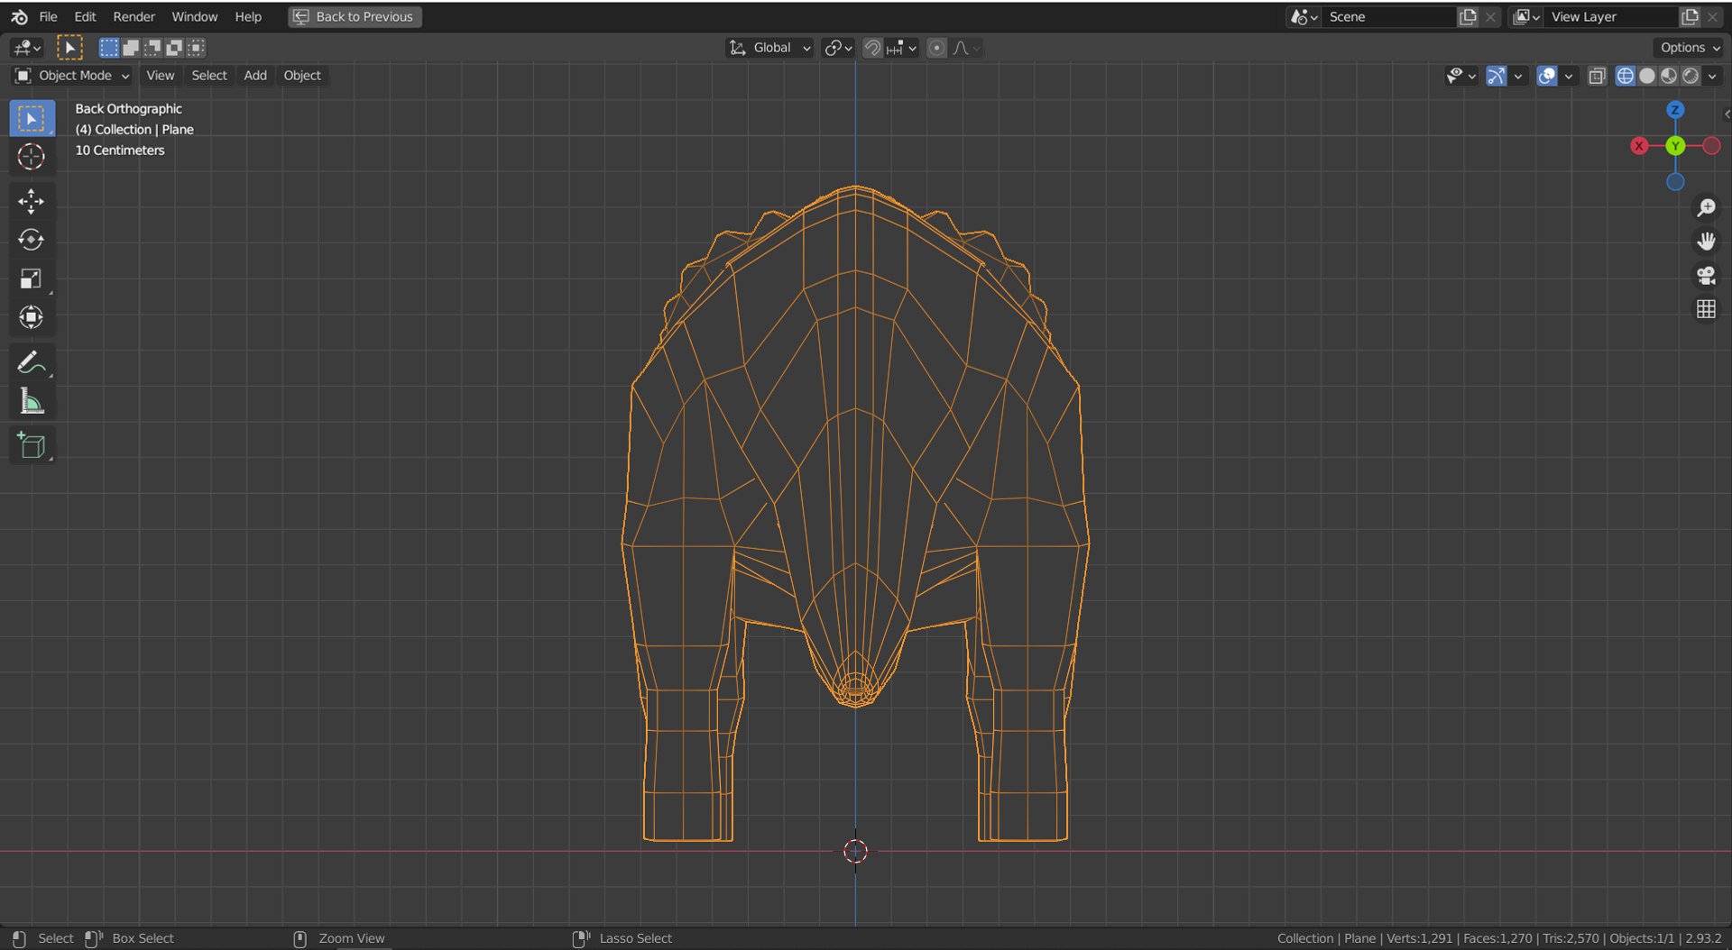This screenshot has height=950, width=1732.
Task: Click the View Layer name field
Action: point(1611,16)
